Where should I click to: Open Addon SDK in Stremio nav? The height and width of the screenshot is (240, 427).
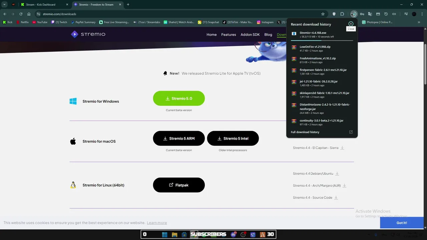pyautogui.click(x=250, y=35)
